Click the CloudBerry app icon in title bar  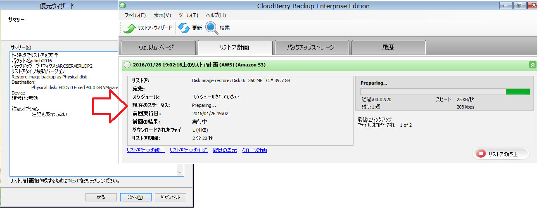point(123,5)
